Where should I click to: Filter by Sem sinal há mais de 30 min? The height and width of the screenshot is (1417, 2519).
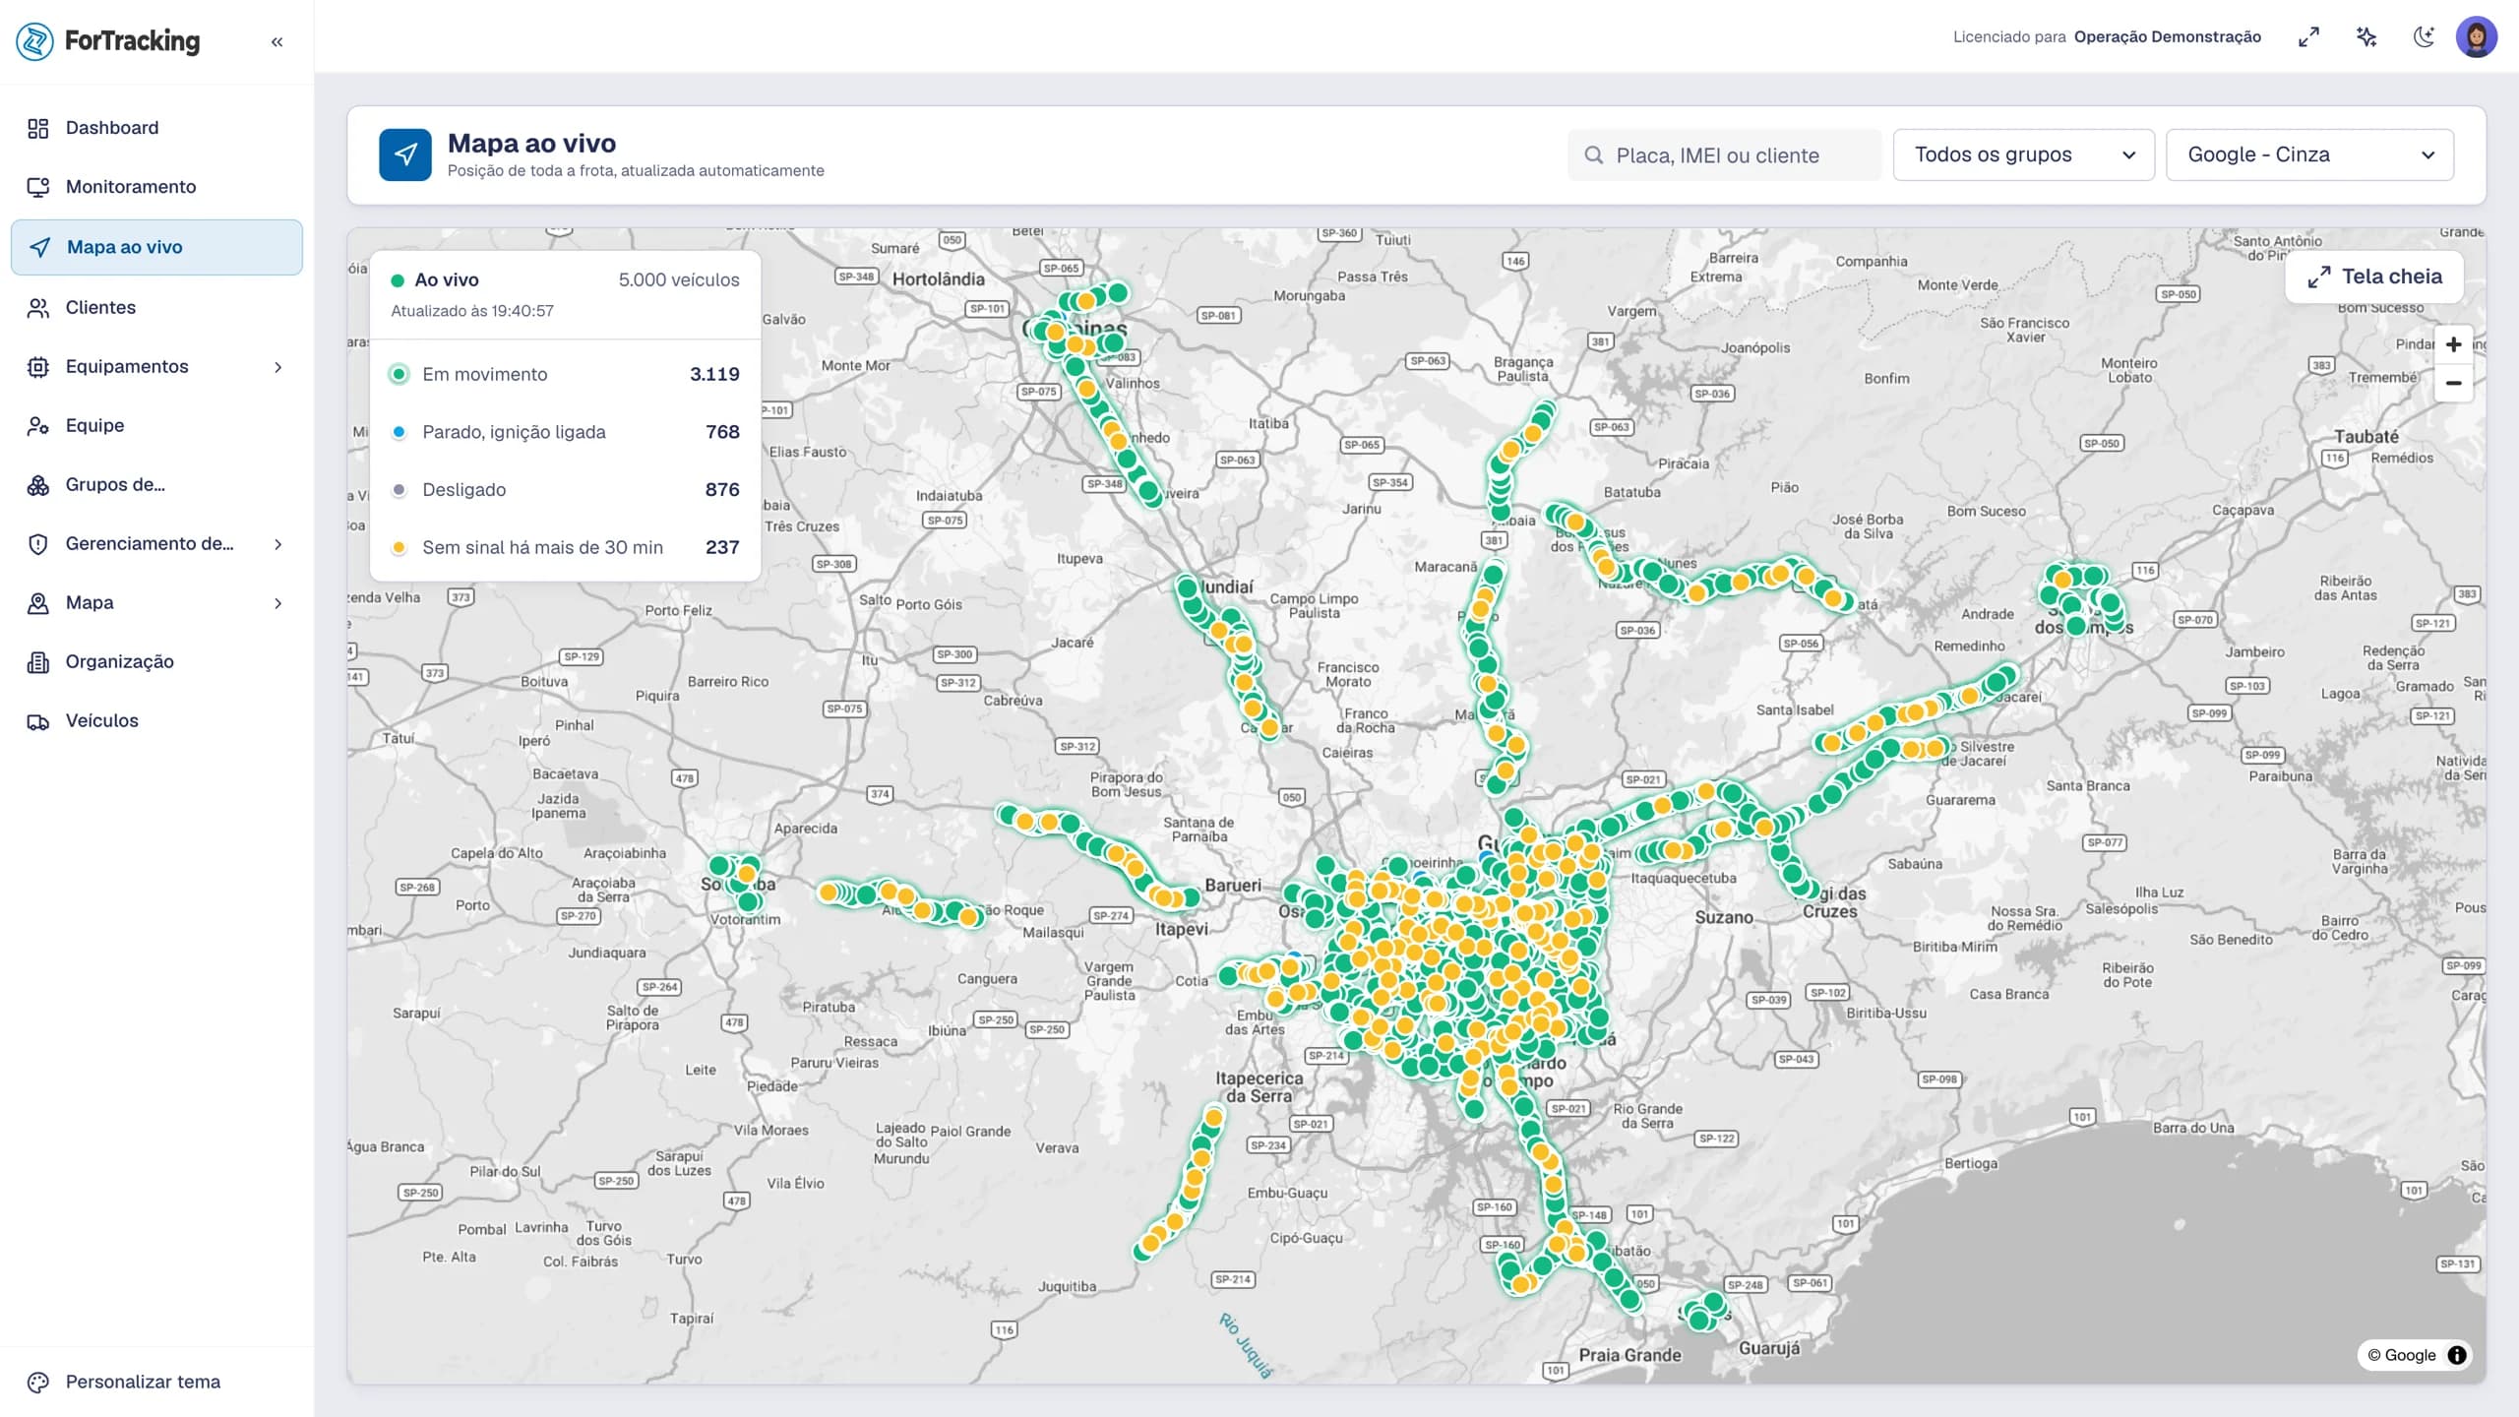pyautogui.click(x=565, y=547)
